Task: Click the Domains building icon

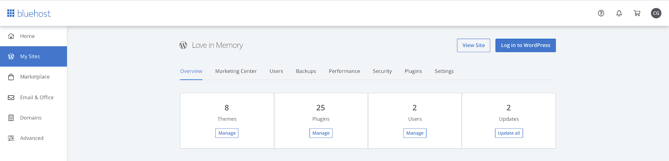Action: (11, 118)
